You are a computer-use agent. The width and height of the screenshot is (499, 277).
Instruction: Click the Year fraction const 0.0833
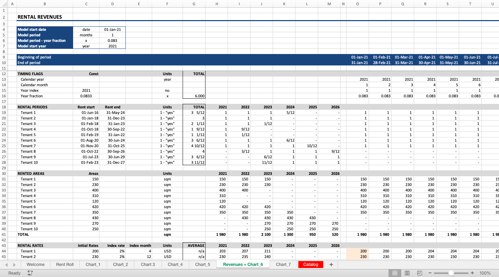click(86, 96)
